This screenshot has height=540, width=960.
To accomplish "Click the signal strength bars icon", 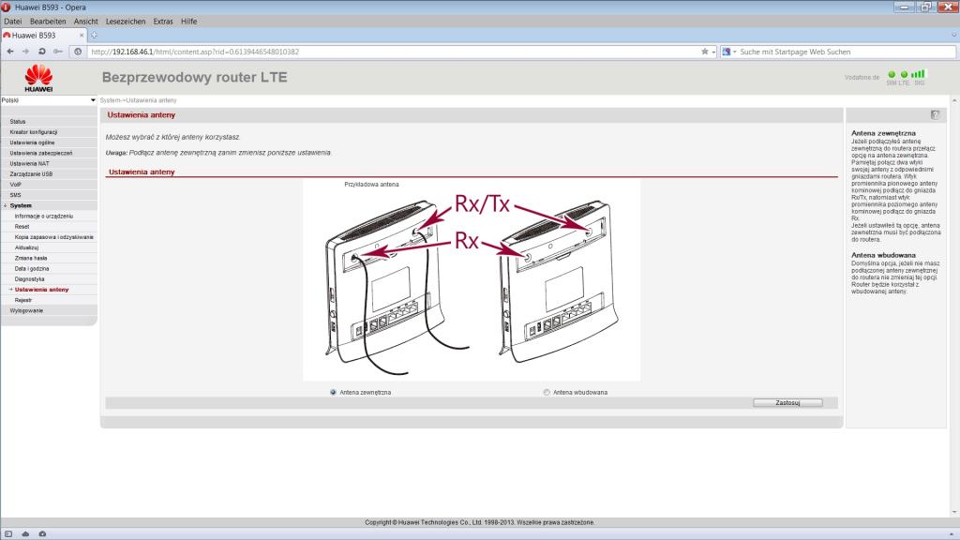I will (919, 73).
